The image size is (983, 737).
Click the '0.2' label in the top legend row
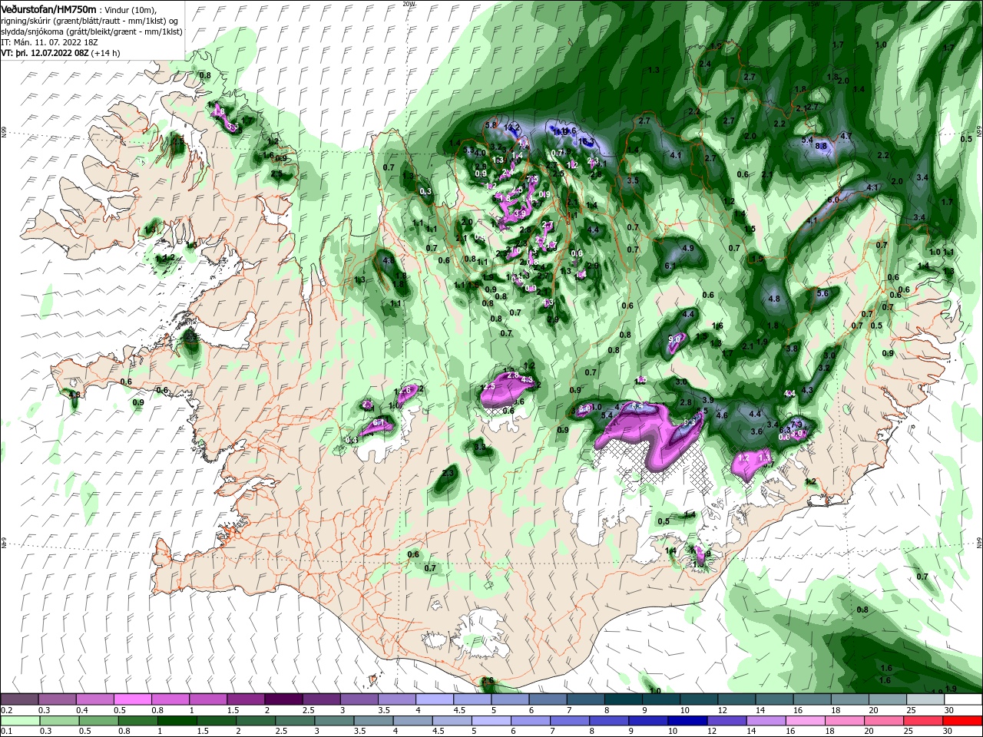coord(7,710)
